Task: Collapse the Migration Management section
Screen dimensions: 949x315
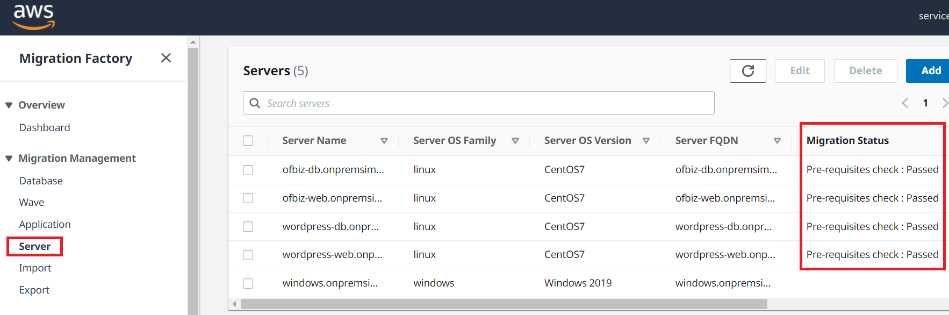Action: tap(9, 159)
